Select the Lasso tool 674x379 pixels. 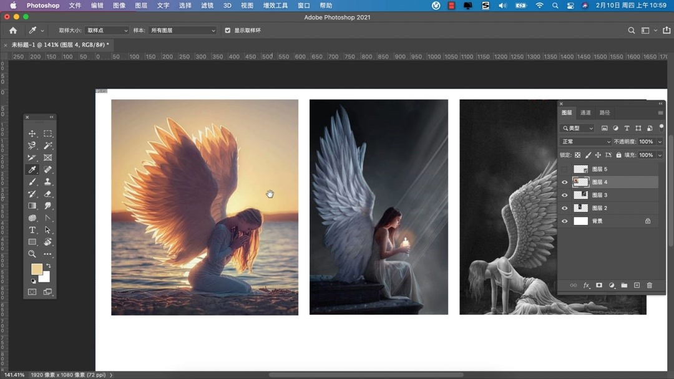33,146
